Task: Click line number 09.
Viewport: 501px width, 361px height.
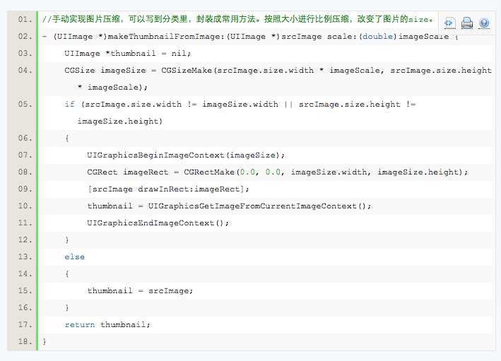Action: point(25,189)
